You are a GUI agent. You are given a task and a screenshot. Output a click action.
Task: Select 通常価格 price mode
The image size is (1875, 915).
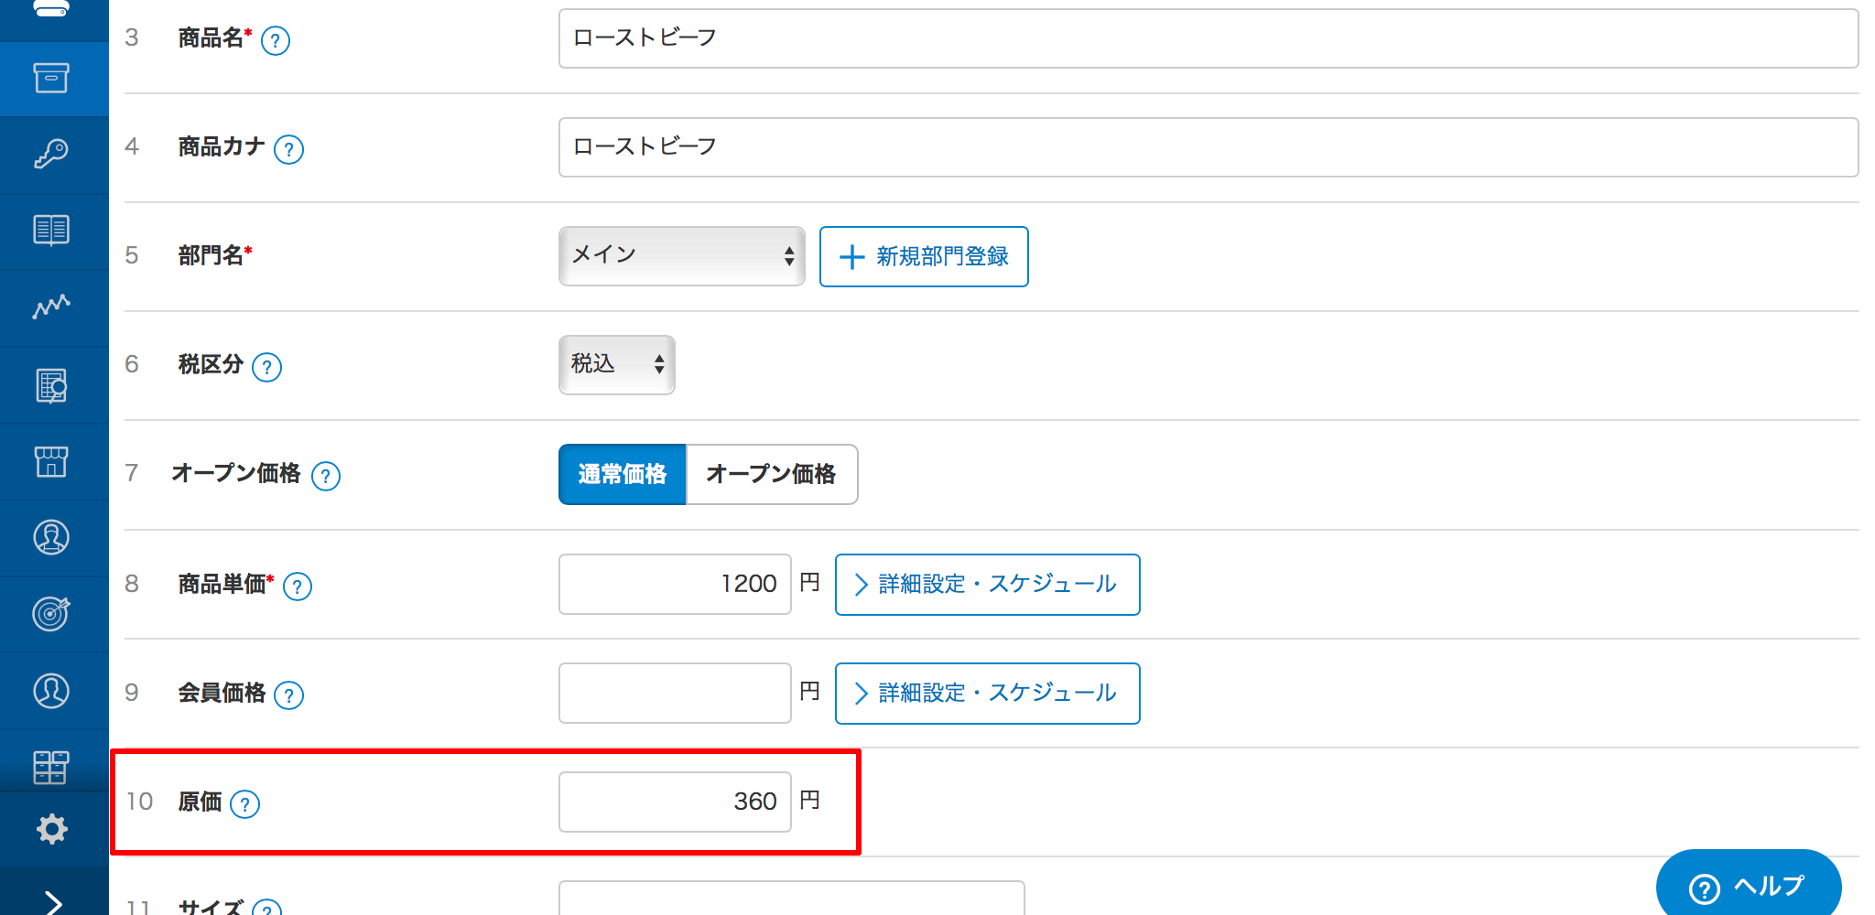pyautogui.click(x=623, y=474)
